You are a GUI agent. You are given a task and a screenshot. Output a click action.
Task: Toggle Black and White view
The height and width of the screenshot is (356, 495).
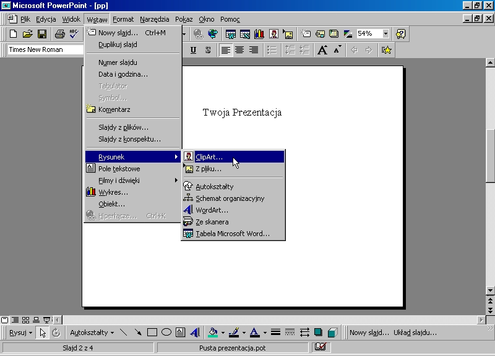pyautogui.click(x=348, y=34)
